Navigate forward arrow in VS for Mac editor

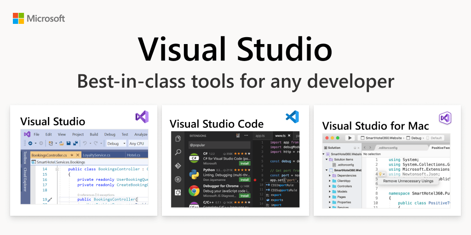pyautogui.click(x=370, y=147)
